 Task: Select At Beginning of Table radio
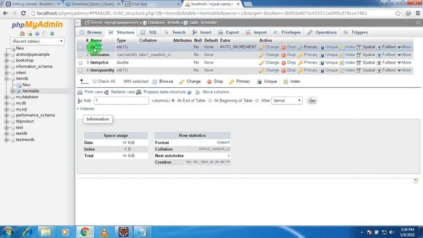(x=210, y=100)
